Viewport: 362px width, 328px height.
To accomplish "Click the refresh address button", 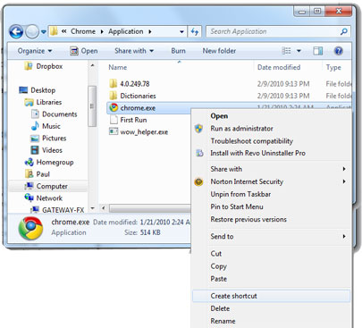I will coord(195,31).
